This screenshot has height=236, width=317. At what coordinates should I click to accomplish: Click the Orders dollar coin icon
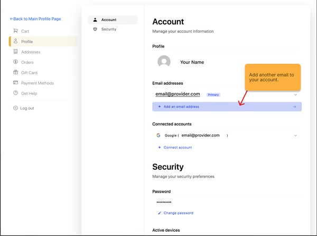(x=15, y=62)
